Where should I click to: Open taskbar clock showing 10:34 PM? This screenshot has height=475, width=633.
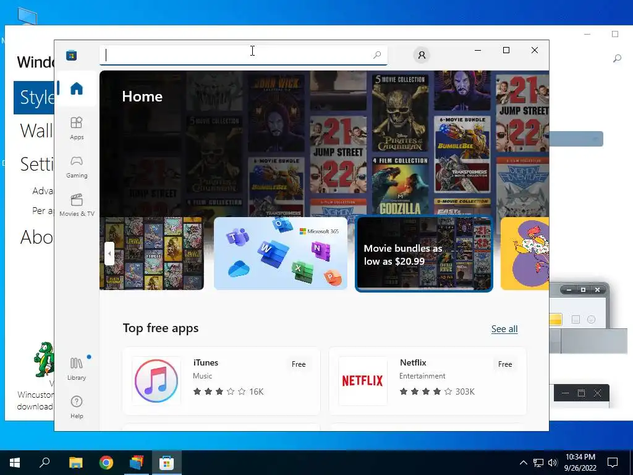click(x=580, y=463)
